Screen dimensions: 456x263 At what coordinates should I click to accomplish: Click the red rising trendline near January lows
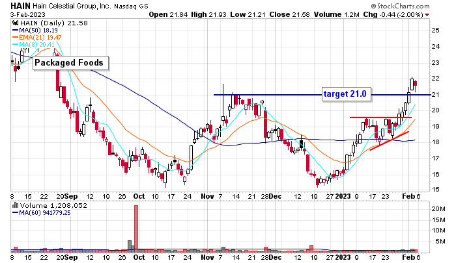tap(389, 141)
